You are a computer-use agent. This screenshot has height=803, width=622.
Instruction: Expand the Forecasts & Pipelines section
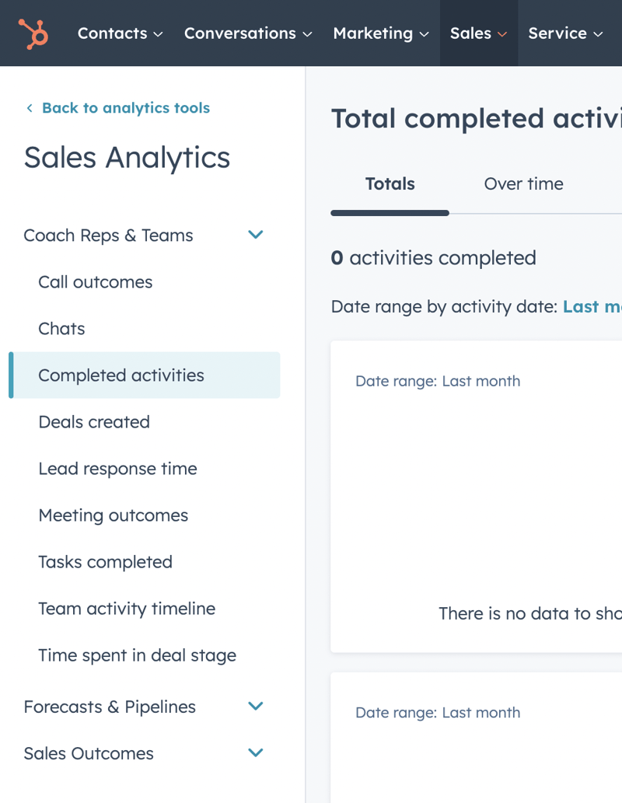point(255,706)
